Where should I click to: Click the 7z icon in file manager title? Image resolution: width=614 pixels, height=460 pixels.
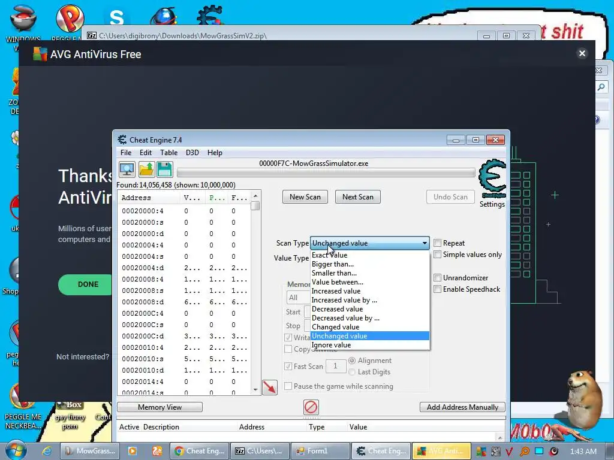[x=92, y=35]
